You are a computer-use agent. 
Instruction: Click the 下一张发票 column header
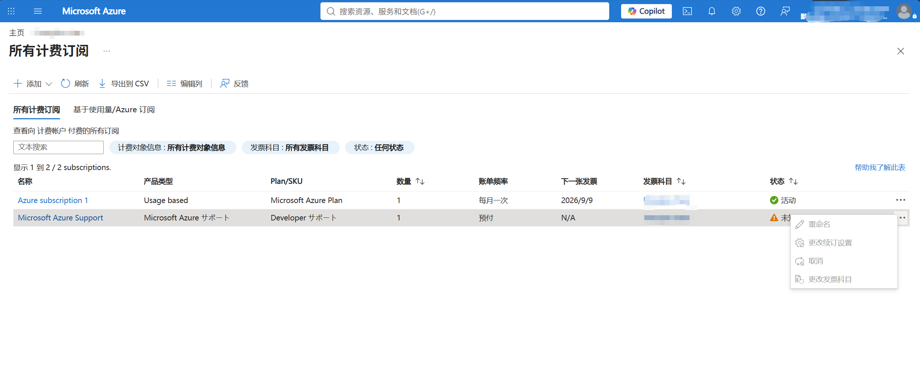tap(579, 182)
